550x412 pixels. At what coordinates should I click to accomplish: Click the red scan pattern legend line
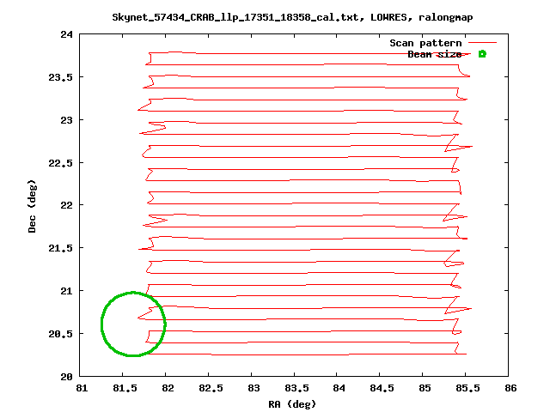[482, 43]
